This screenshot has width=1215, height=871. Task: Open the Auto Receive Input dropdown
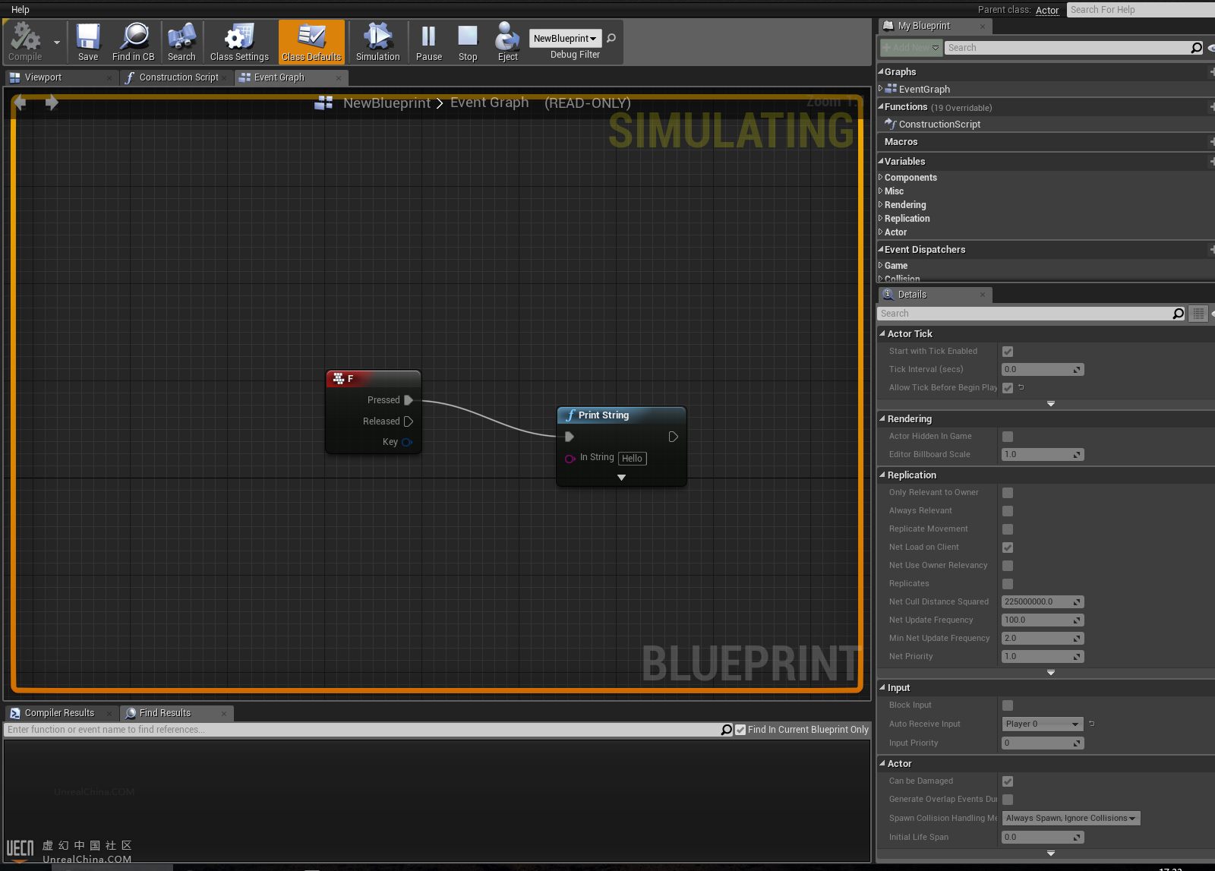point(1043,724)
